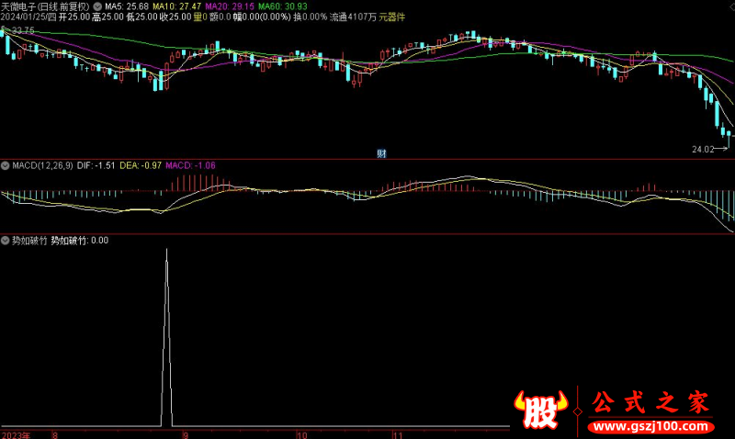Click the MA20: 29.15 value

pyautogui.click(x=230, y=6)
